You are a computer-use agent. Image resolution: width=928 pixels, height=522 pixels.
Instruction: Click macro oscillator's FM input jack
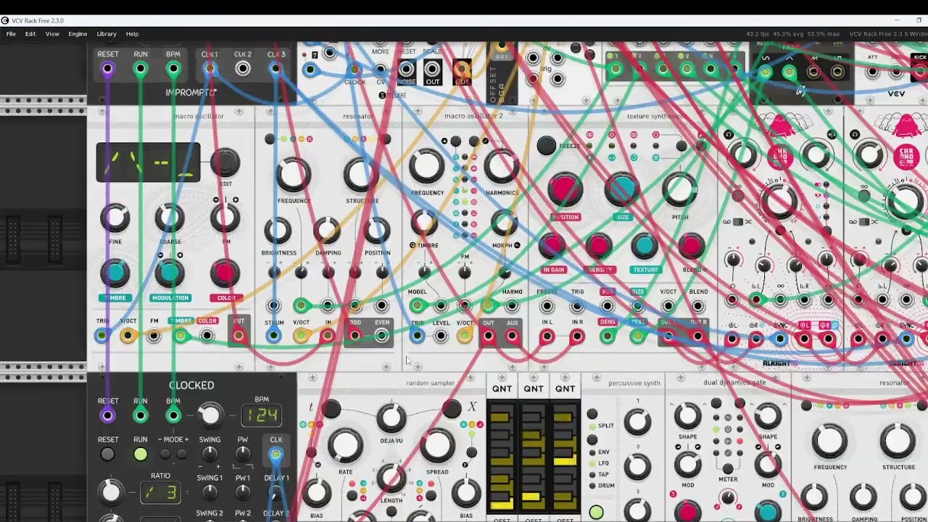point(154,335)
